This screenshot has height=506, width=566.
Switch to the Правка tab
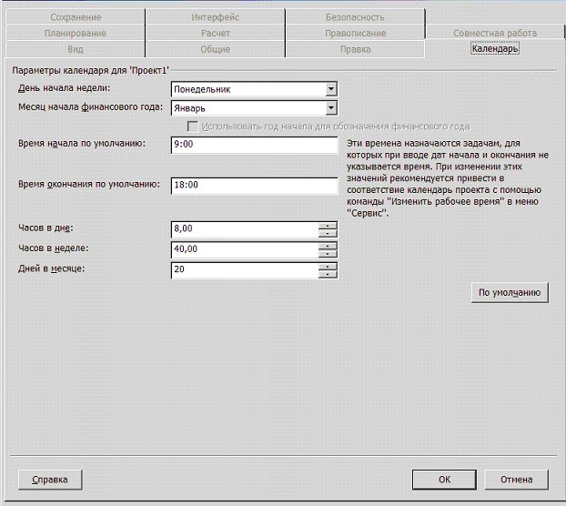click(x=355, y=49)
